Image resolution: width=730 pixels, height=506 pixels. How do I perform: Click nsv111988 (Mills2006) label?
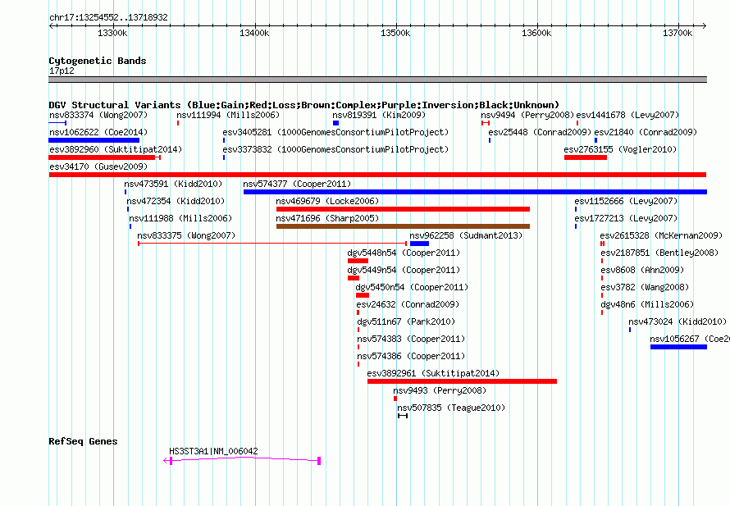(180, 218)
